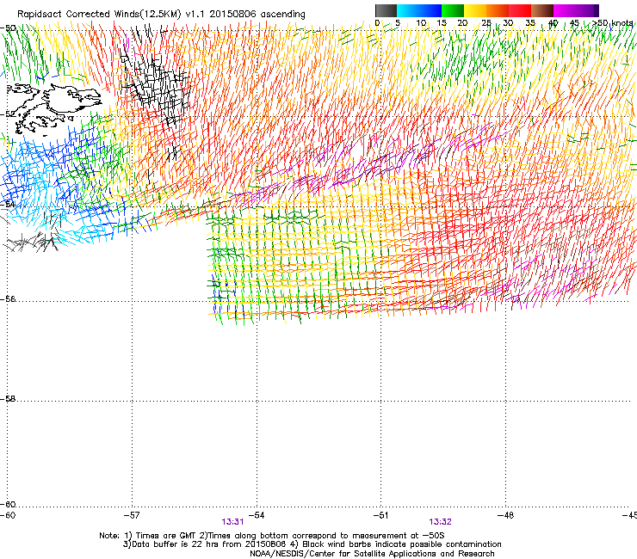Click the Falkland Islands coastline outline
Viewport: 637px width, 559px height.
53,108
